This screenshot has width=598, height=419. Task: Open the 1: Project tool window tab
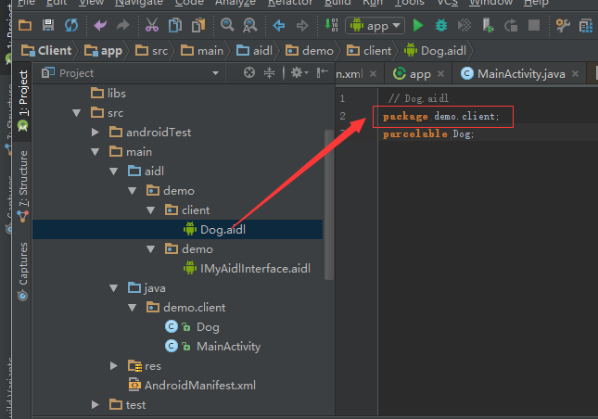[x=22, y=100]
